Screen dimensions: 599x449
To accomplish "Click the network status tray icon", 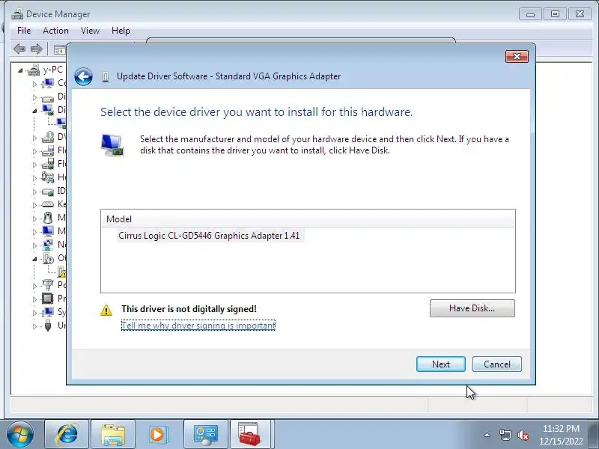I will click(505, 435).
